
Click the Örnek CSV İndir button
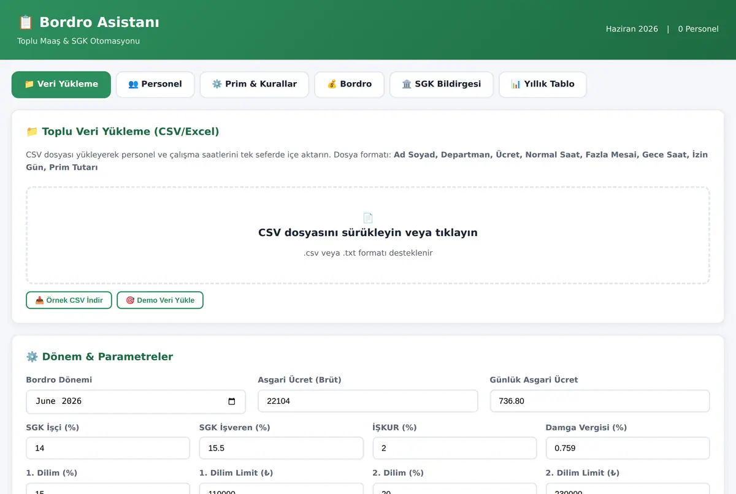coord(69,300)
